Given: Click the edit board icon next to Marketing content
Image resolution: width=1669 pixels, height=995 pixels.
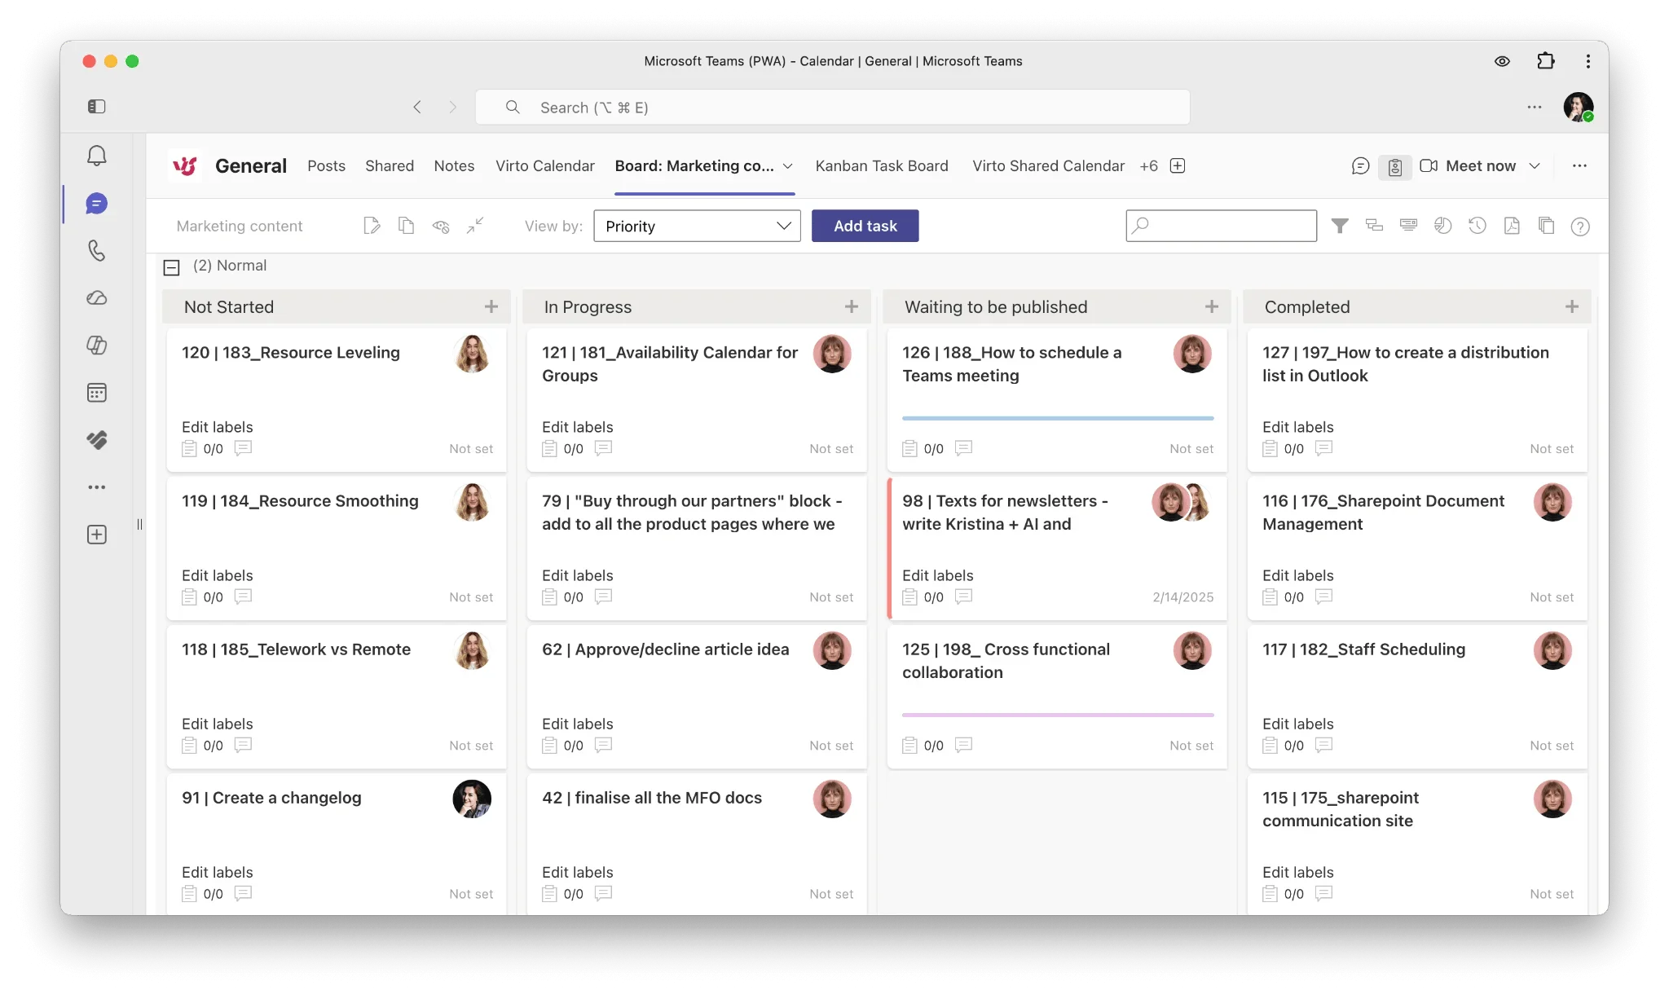Looking at the screenshot, I should tap(372, 226).
